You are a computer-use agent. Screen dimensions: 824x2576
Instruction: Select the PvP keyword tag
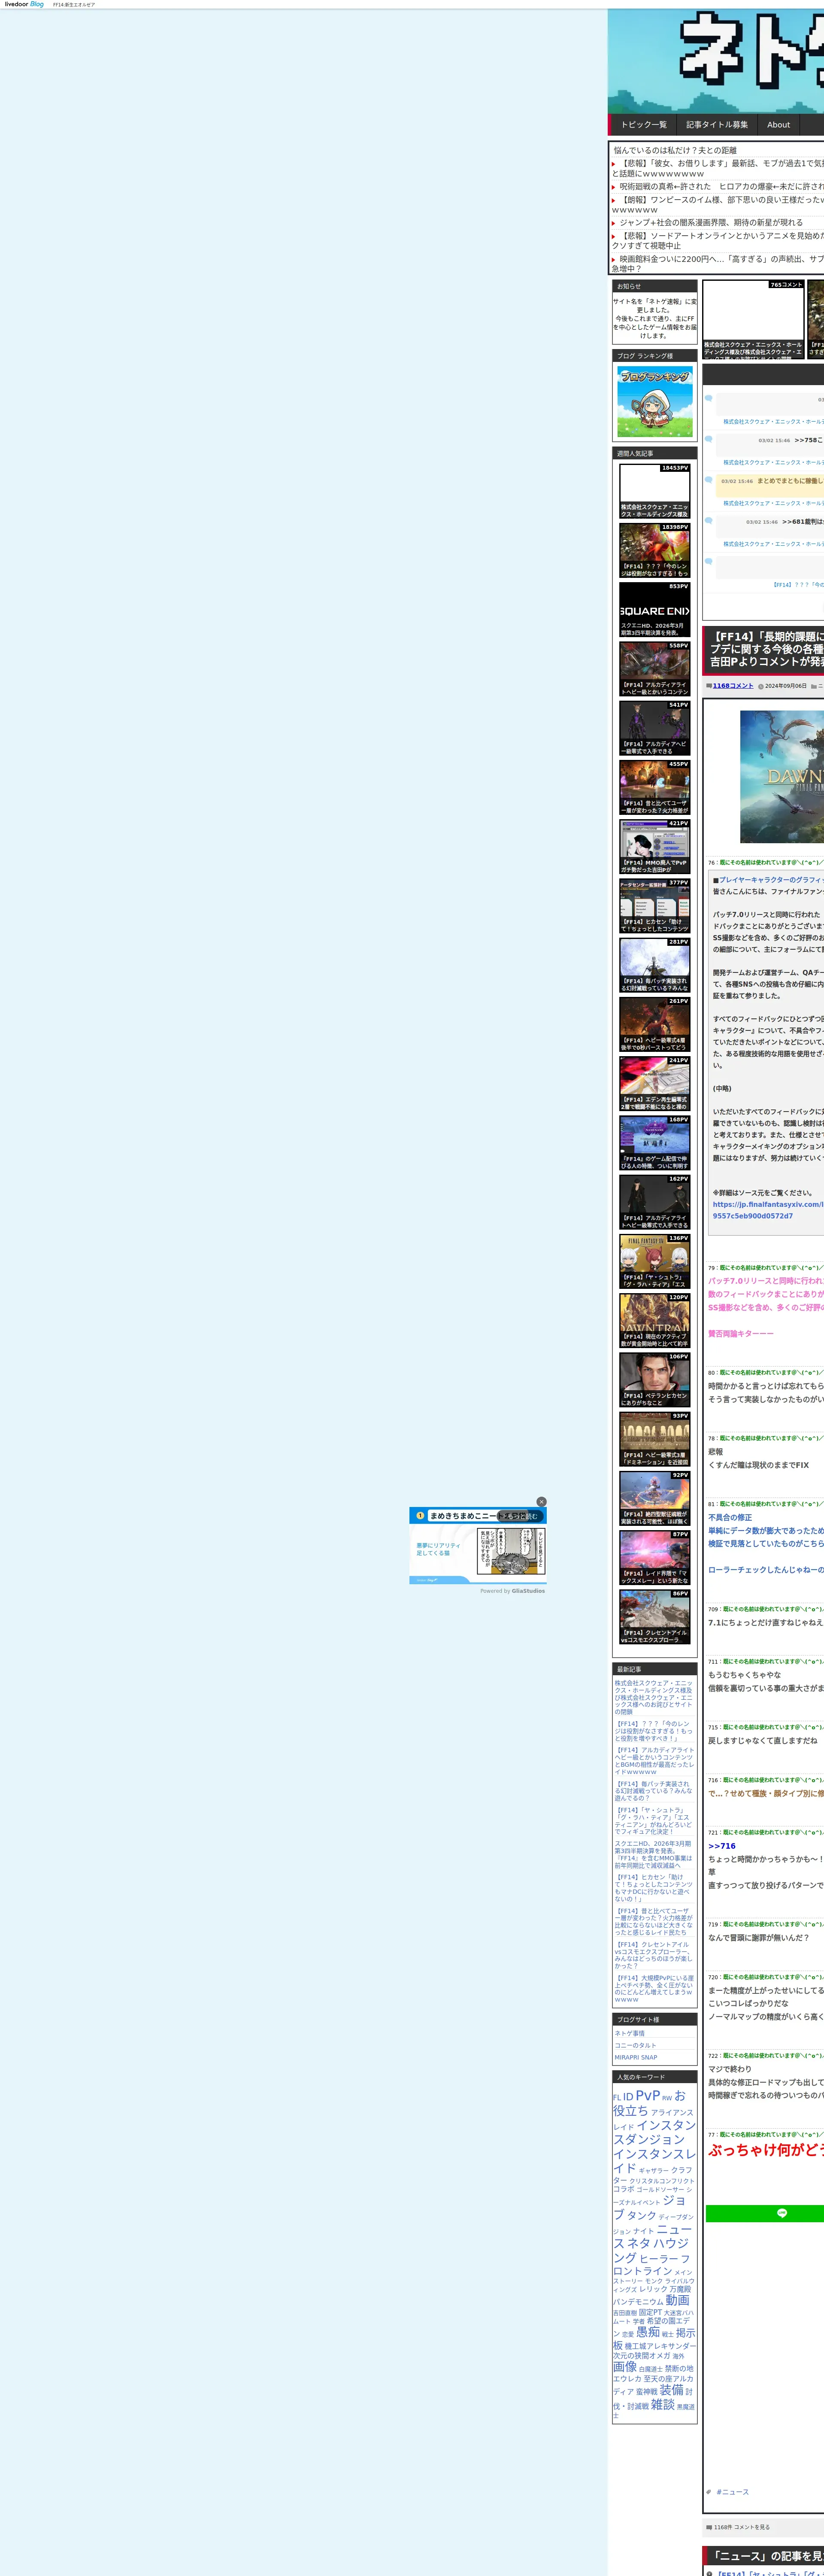[647, 2095]
